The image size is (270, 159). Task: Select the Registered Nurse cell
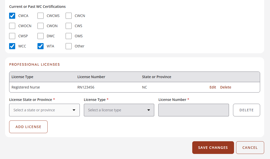(26, 87)
